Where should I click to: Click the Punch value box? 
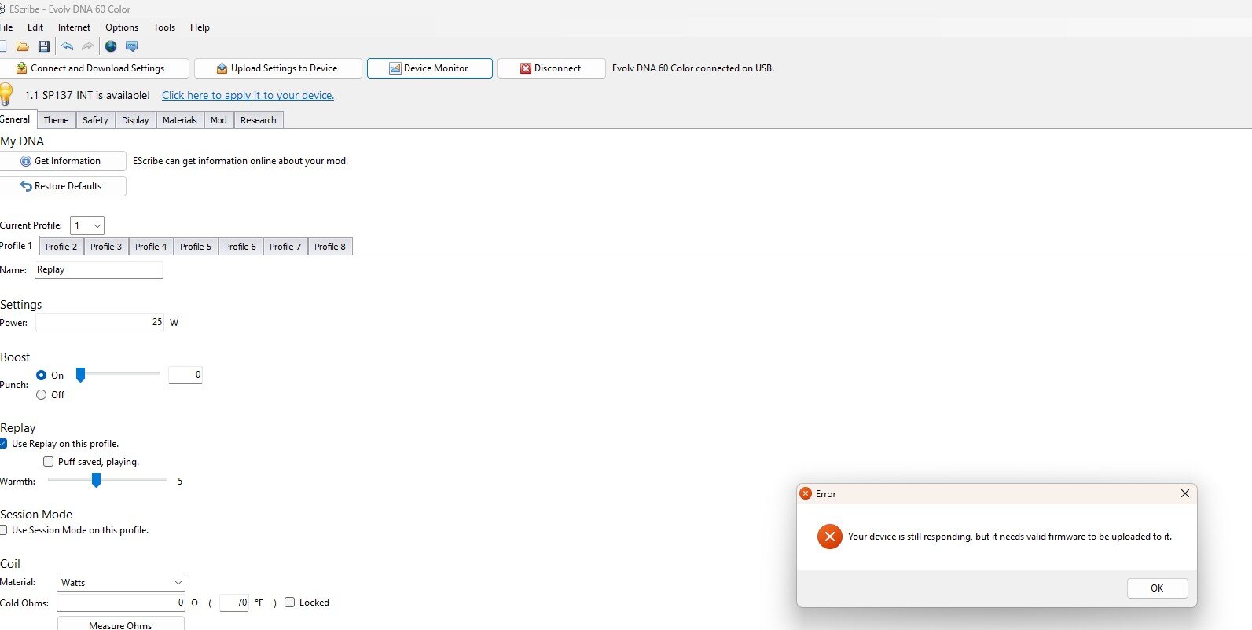[x=185, y=375]
